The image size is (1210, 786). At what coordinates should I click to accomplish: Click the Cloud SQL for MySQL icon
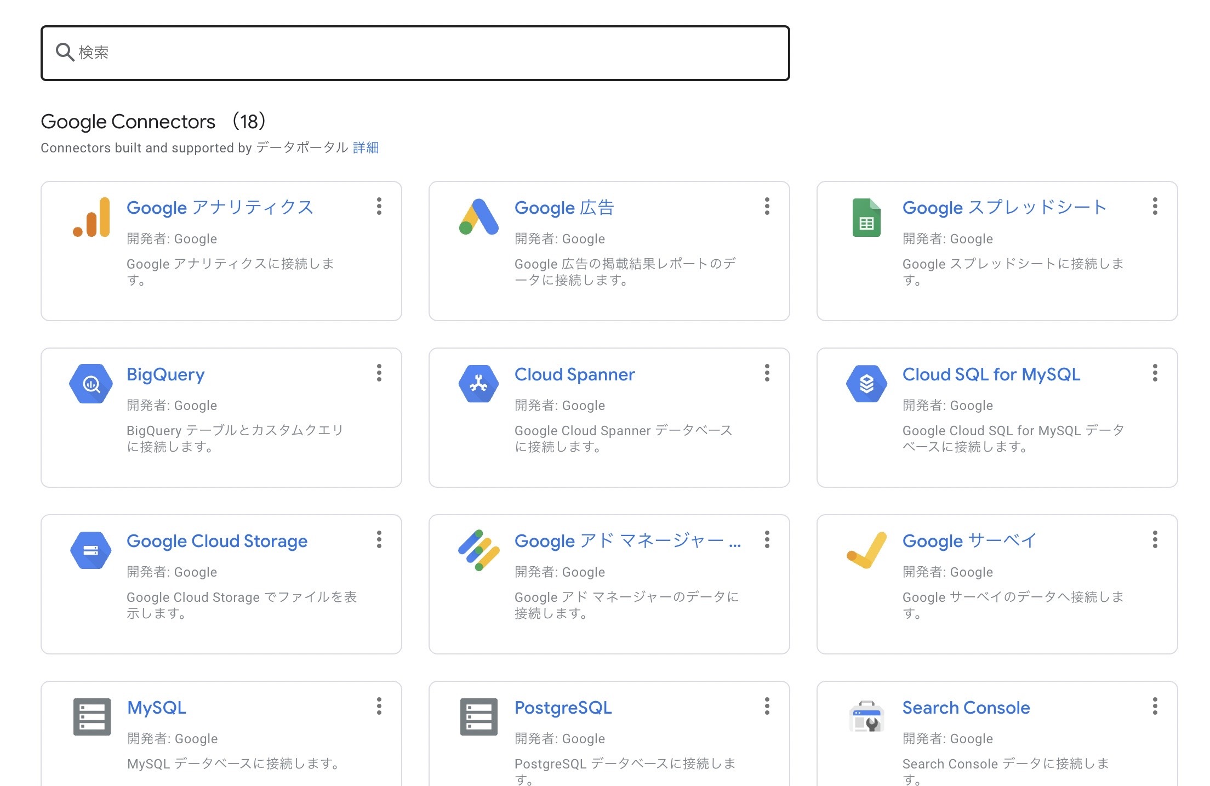click(866, 384)
